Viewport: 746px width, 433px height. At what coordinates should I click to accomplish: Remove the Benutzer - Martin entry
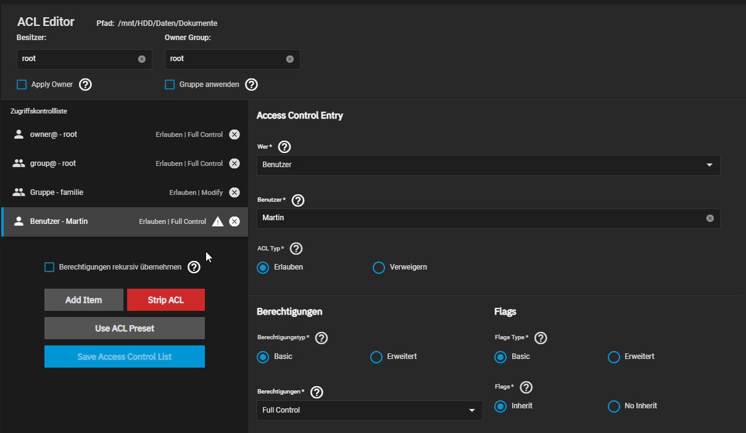[x=234, y=221]
